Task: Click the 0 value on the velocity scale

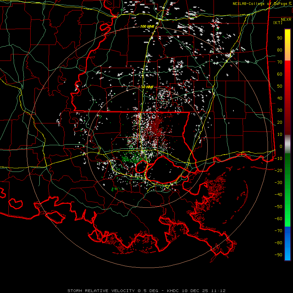Action: tap(281, 146)
